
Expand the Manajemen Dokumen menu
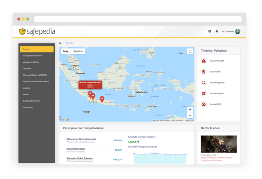tap(33, 56)
